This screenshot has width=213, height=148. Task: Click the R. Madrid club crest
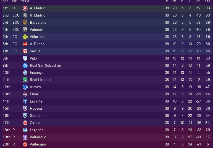pyautogui.click(x=25, y=15)
